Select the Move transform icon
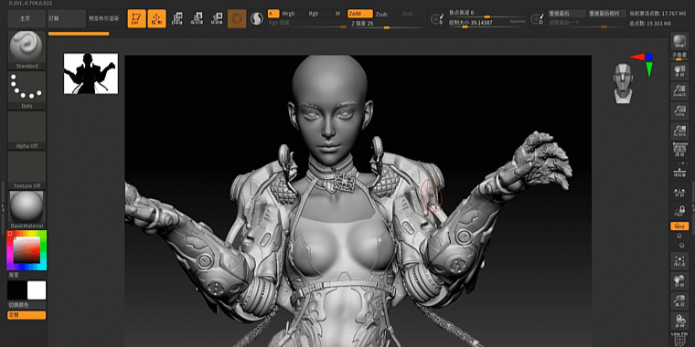The height and width of the screenshot is (347, 695). pos(177,18)
